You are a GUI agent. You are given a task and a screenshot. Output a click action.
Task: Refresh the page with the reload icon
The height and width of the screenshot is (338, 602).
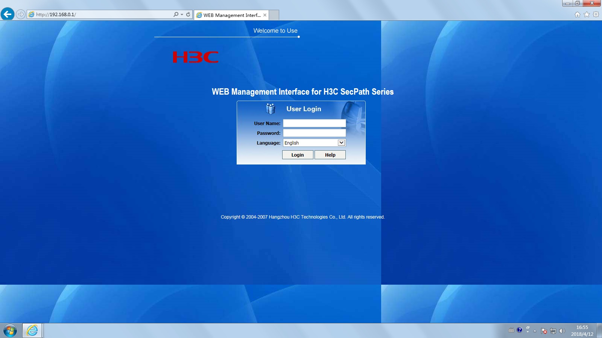188,14
